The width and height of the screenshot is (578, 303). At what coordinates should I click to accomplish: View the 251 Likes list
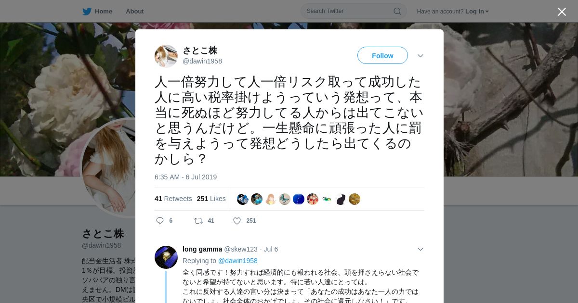coord(211,199)
